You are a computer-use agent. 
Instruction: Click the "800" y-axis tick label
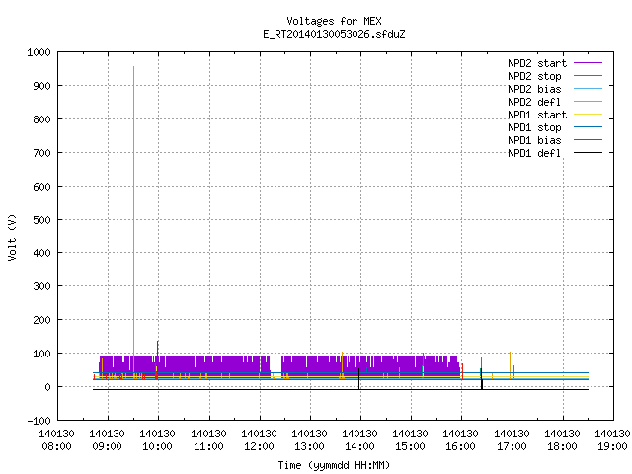pos(41,119)
